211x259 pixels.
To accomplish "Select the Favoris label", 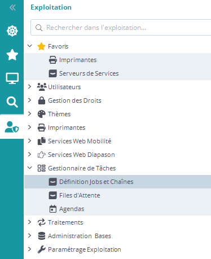I will [58, 46].
